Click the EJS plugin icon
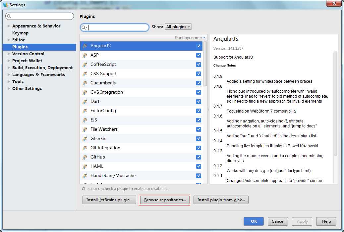This screenshot has height=232, width=344. [85, 120]
